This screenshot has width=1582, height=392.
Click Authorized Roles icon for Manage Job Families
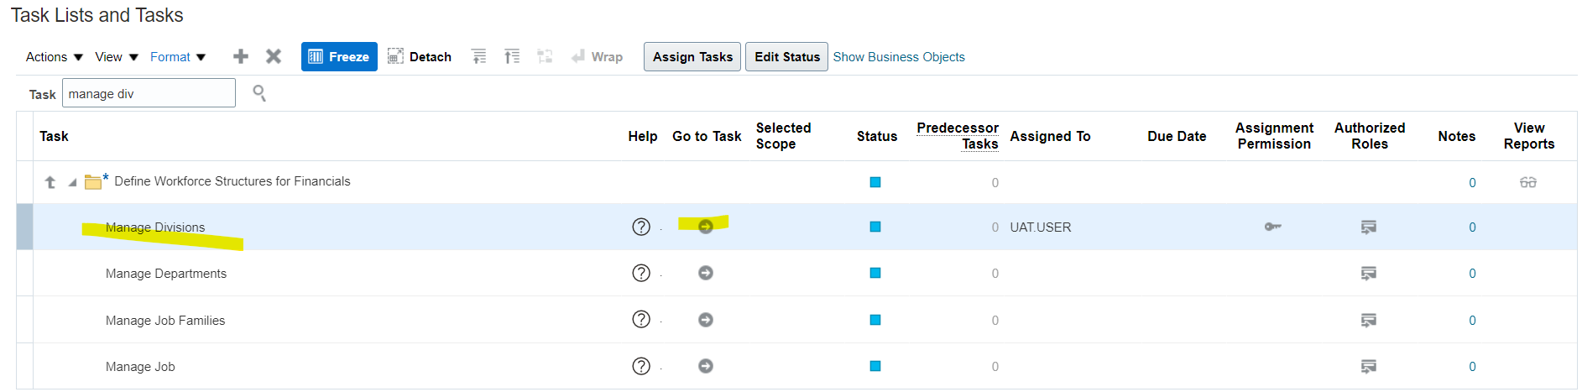point(1369,320)
